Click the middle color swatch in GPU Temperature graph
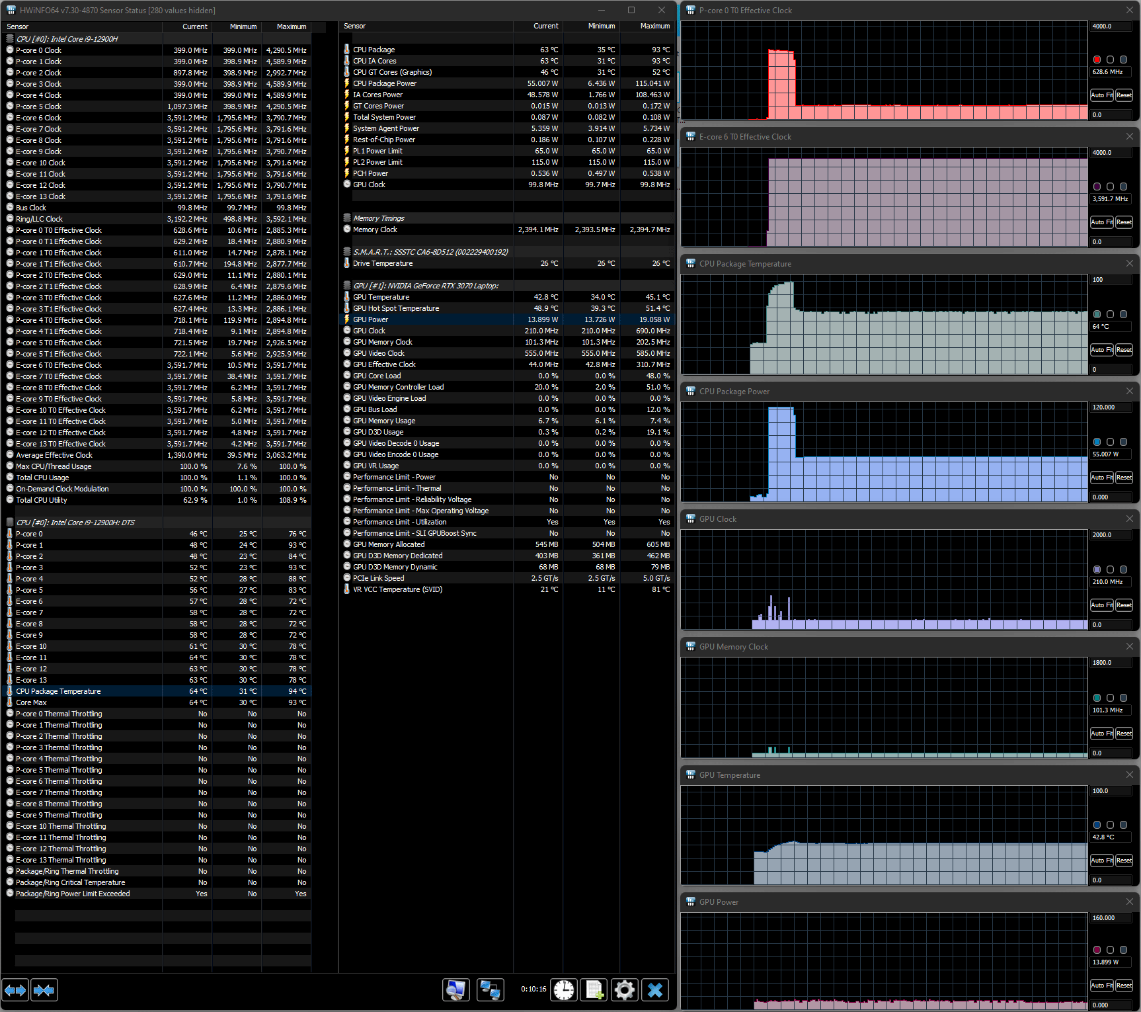The height and width of the screenshot is (1012, 1141). 1111,825
